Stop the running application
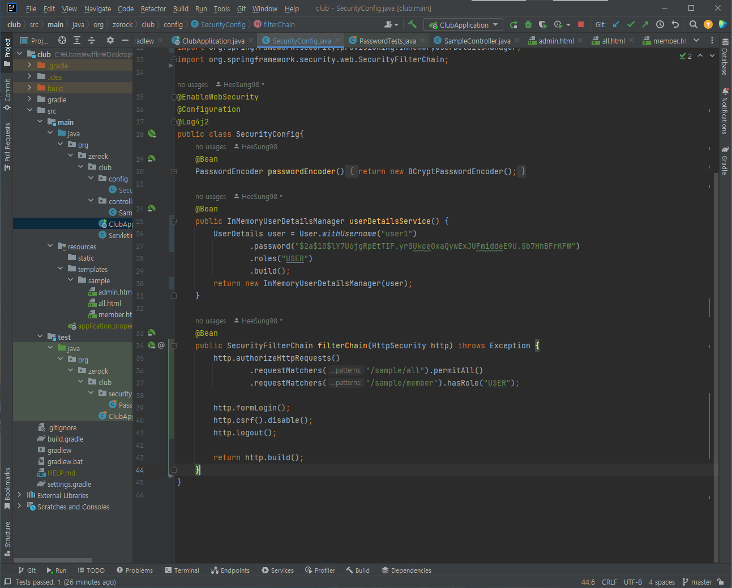 (581, 24)
